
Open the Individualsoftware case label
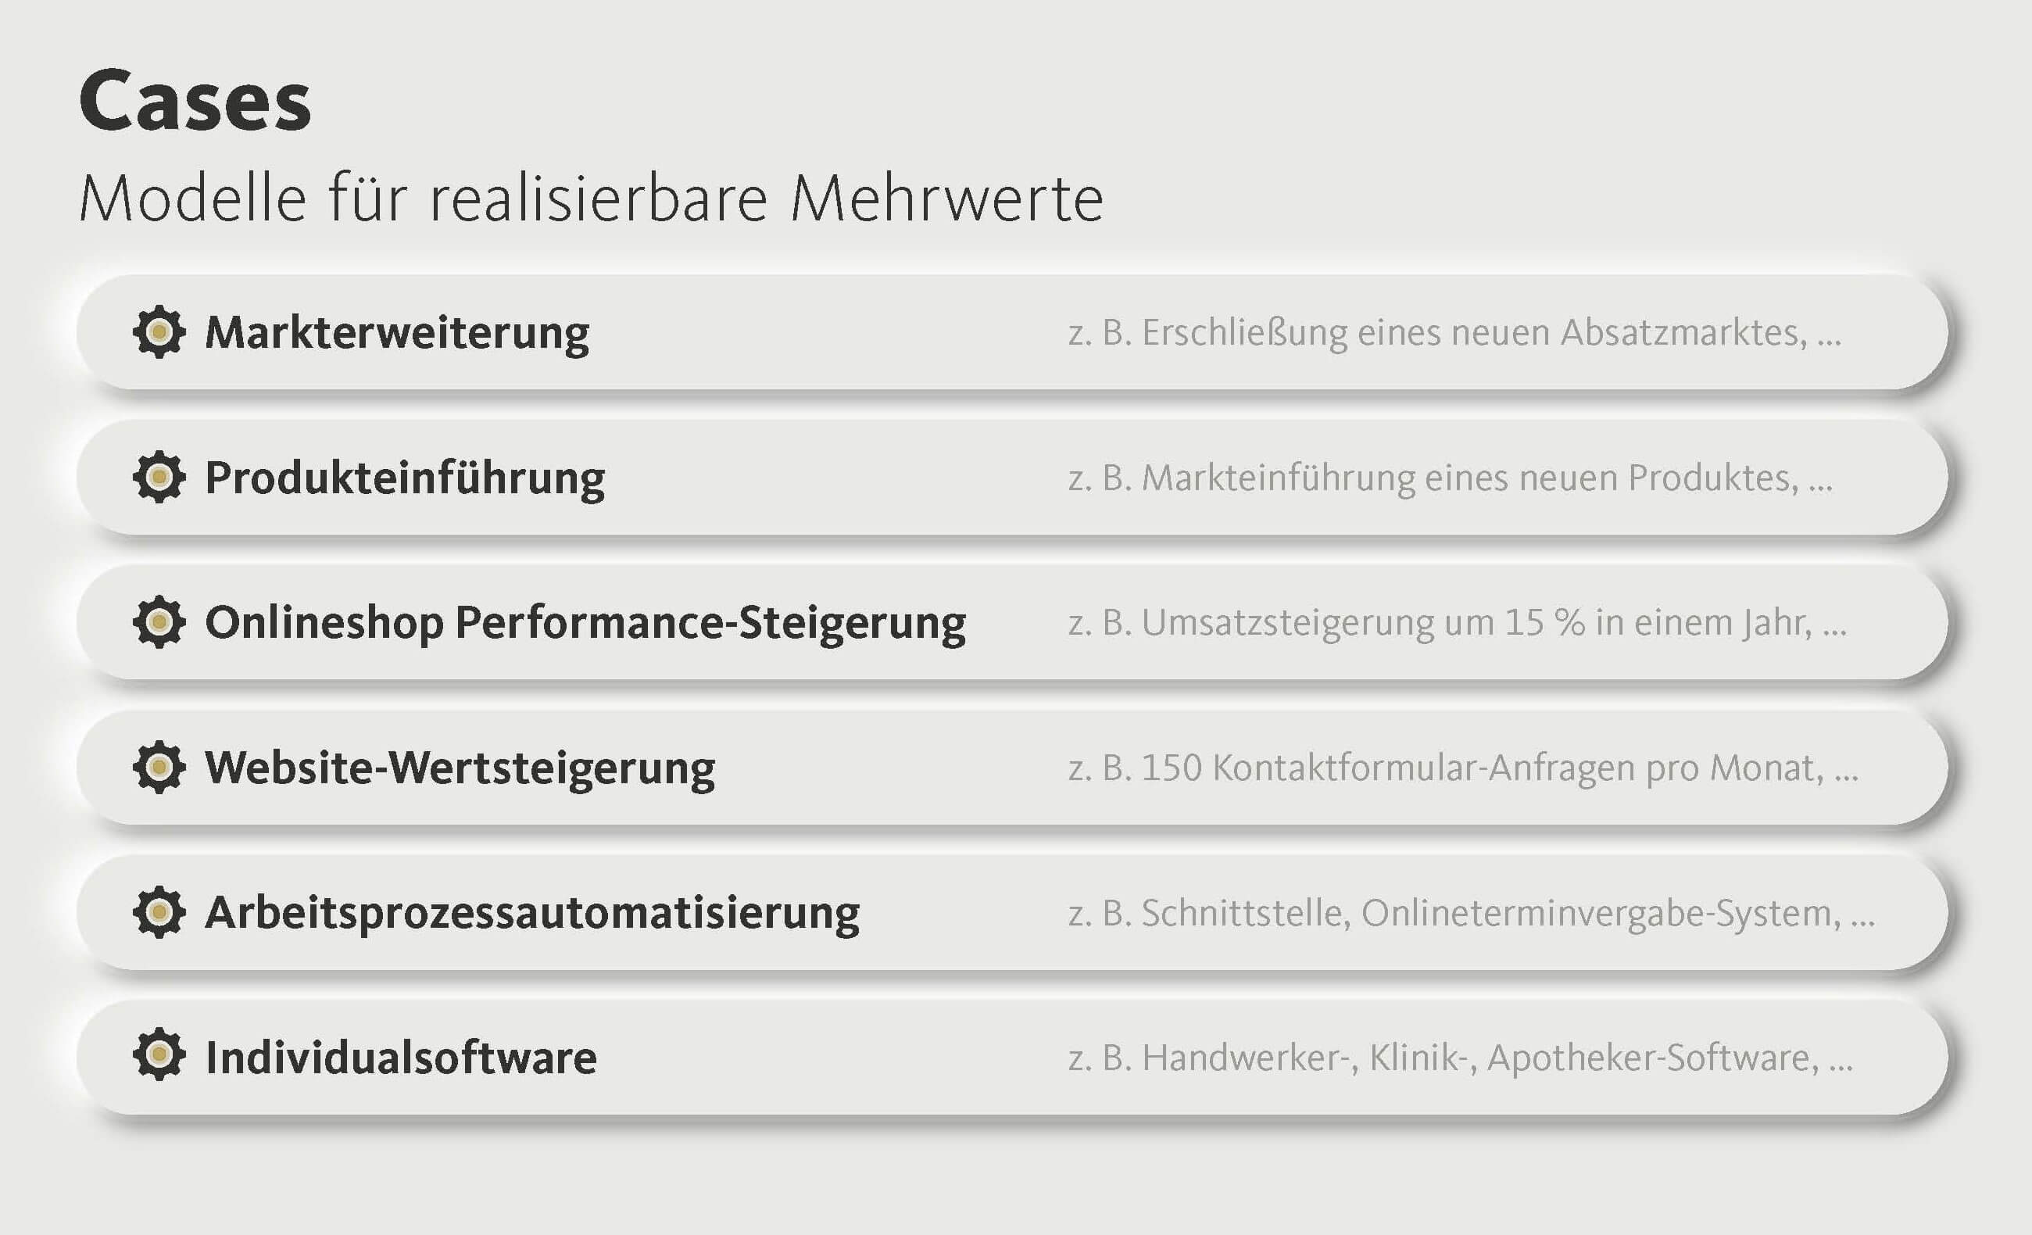coord(401,1058)
